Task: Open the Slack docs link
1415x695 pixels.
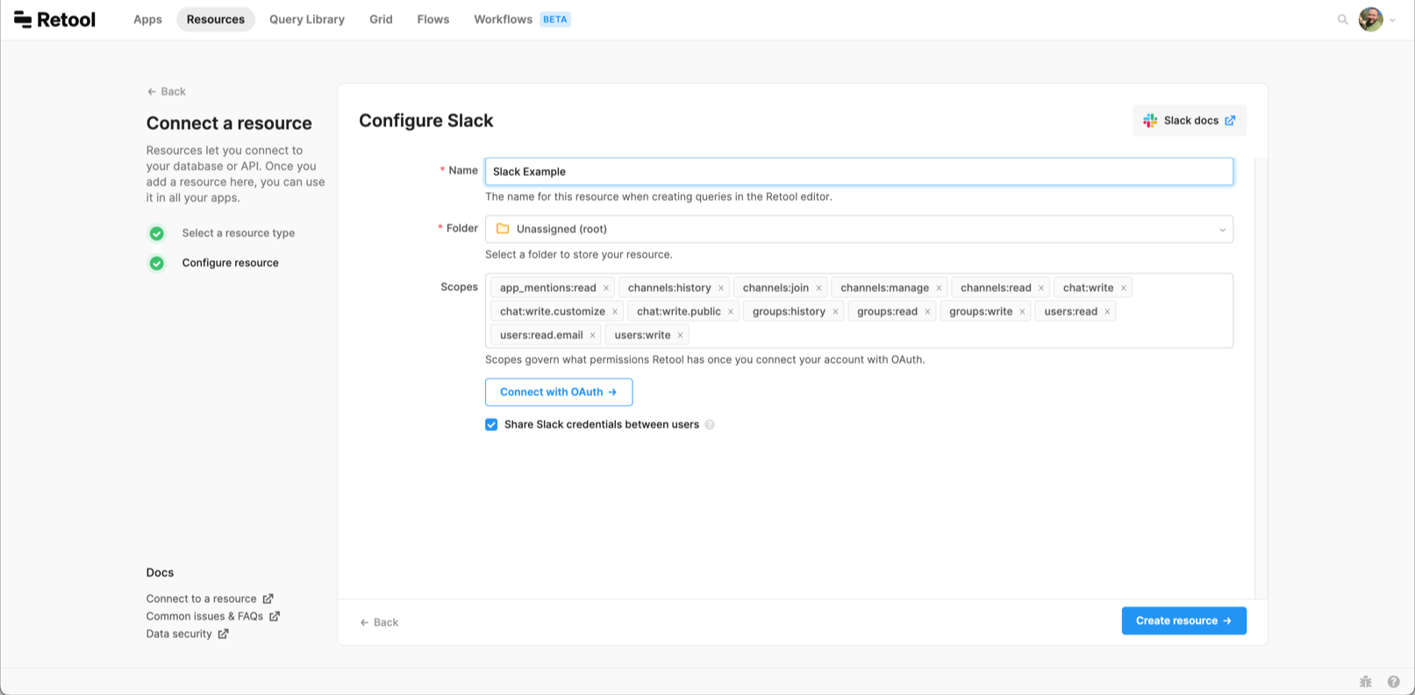Action: pos(1190,121)
